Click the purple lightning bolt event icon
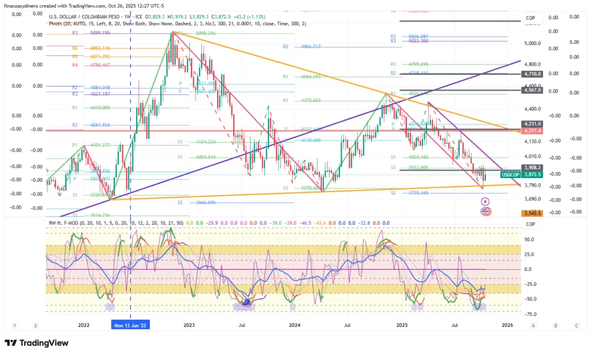The image size is (591, 355). pos(485,201)
